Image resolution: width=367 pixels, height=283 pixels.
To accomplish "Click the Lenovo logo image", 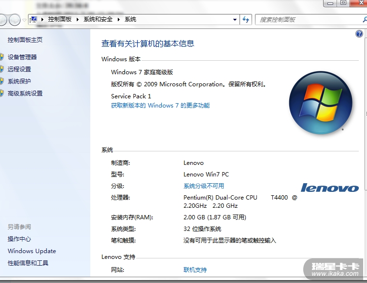I will point(329,188).
